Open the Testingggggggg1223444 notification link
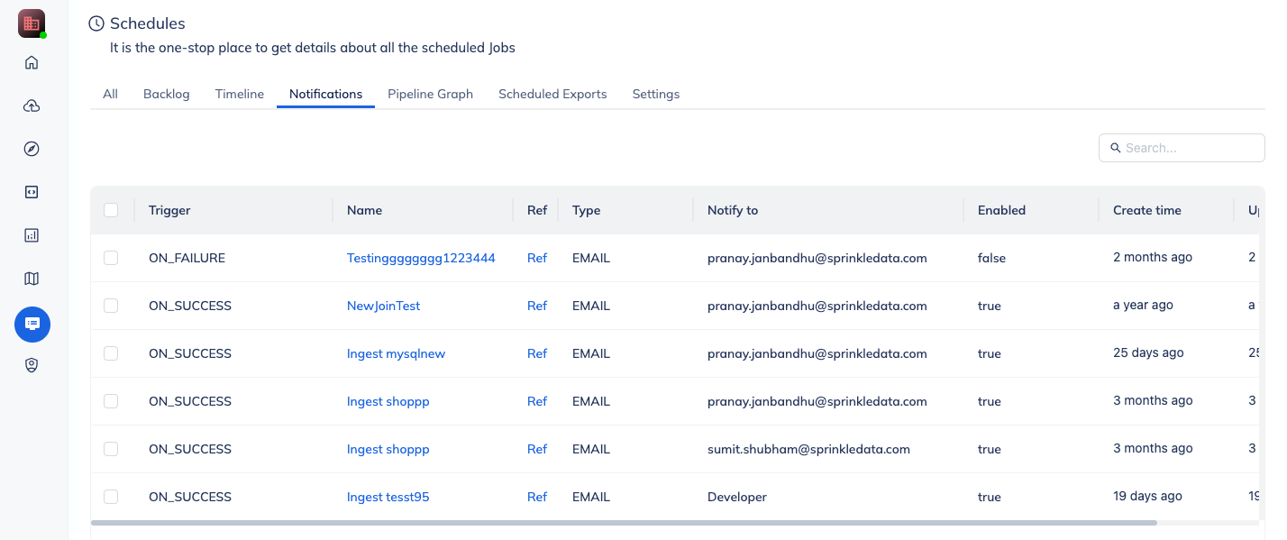Screen dimensions: 1287x540 click(x=421, y=258)
